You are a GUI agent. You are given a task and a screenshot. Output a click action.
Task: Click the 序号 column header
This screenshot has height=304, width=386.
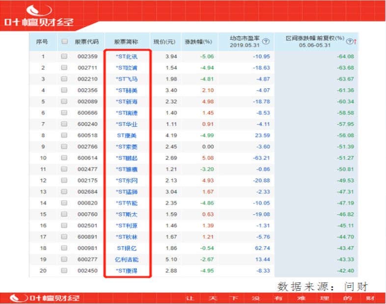click(42, 42)
